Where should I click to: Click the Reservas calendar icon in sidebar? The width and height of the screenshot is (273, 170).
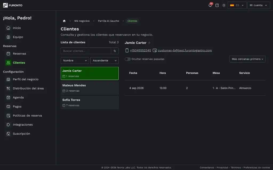[8, 54]
